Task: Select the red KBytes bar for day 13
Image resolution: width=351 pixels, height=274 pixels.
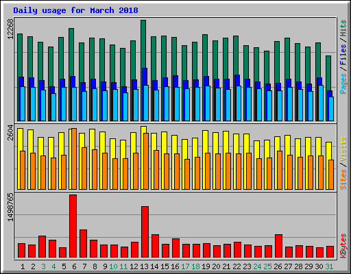Action: pos(145,232)
